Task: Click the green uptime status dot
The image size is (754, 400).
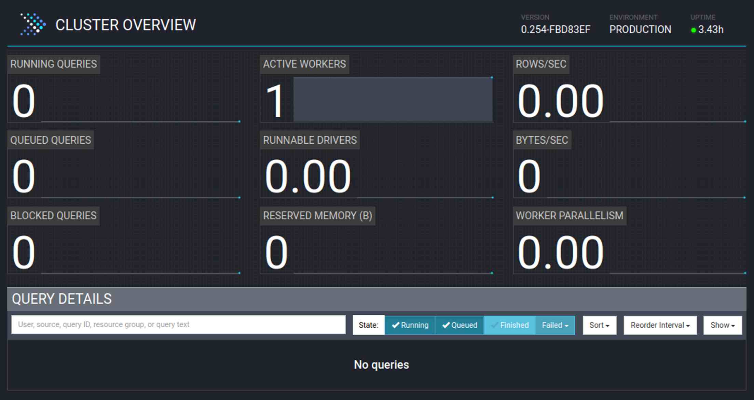Action: coord(693,30)
